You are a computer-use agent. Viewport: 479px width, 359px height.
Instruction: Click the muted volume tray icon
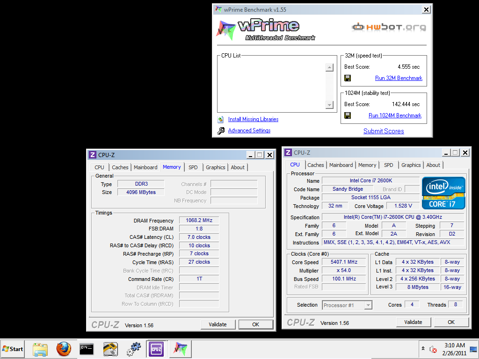433,349
